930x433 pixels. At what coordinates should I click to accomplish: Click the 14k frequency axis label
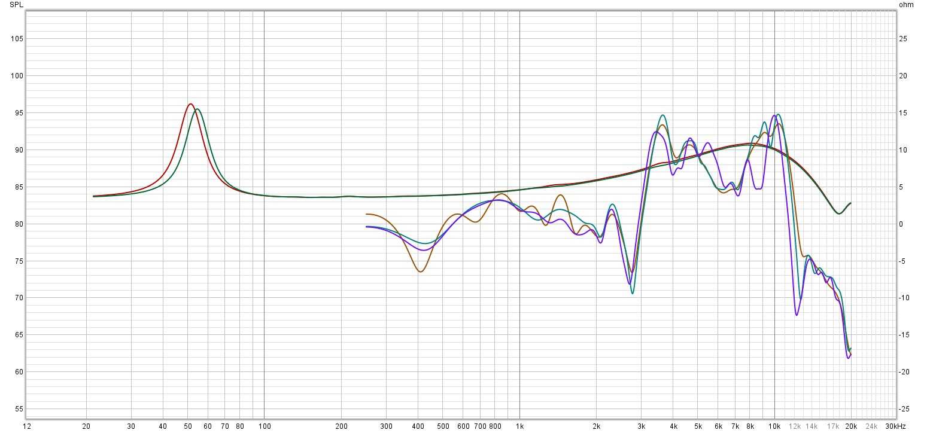tap(812, 426)
